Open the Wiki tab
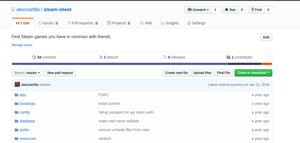The width and height of the screenshot is (300, 143). pos(146,23)
